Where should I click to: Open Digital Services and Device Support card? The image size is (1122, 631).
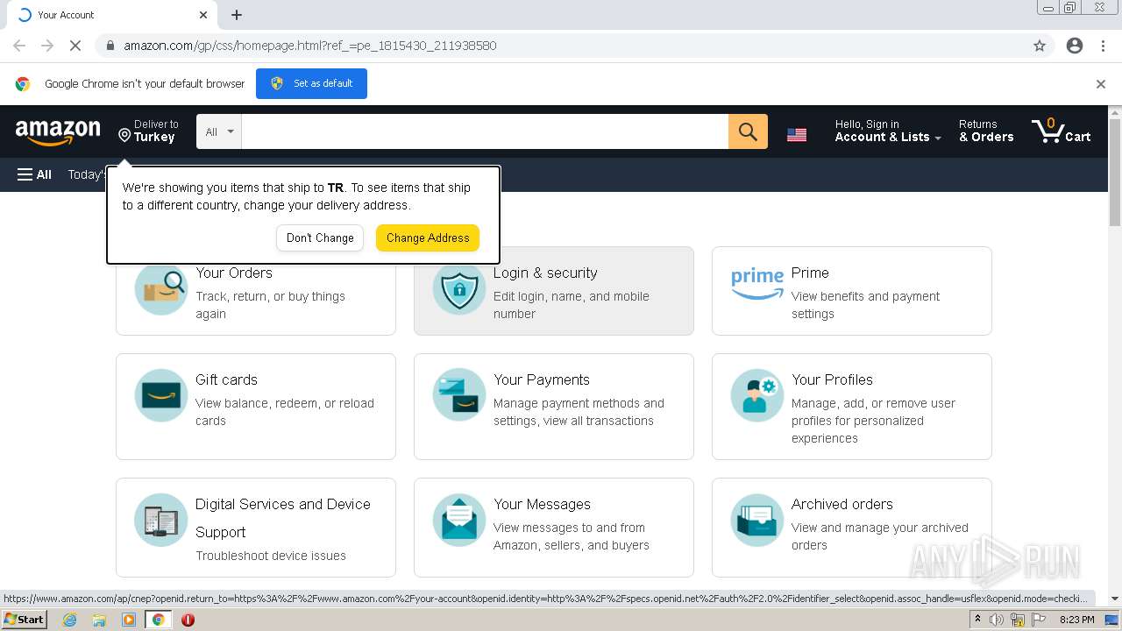[256, 528]
